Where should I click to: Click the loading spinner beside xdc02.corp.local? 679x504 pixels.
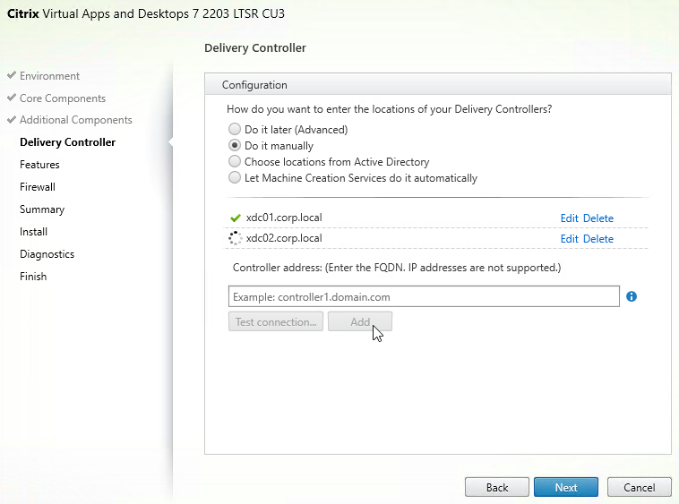tap(235, 238)
